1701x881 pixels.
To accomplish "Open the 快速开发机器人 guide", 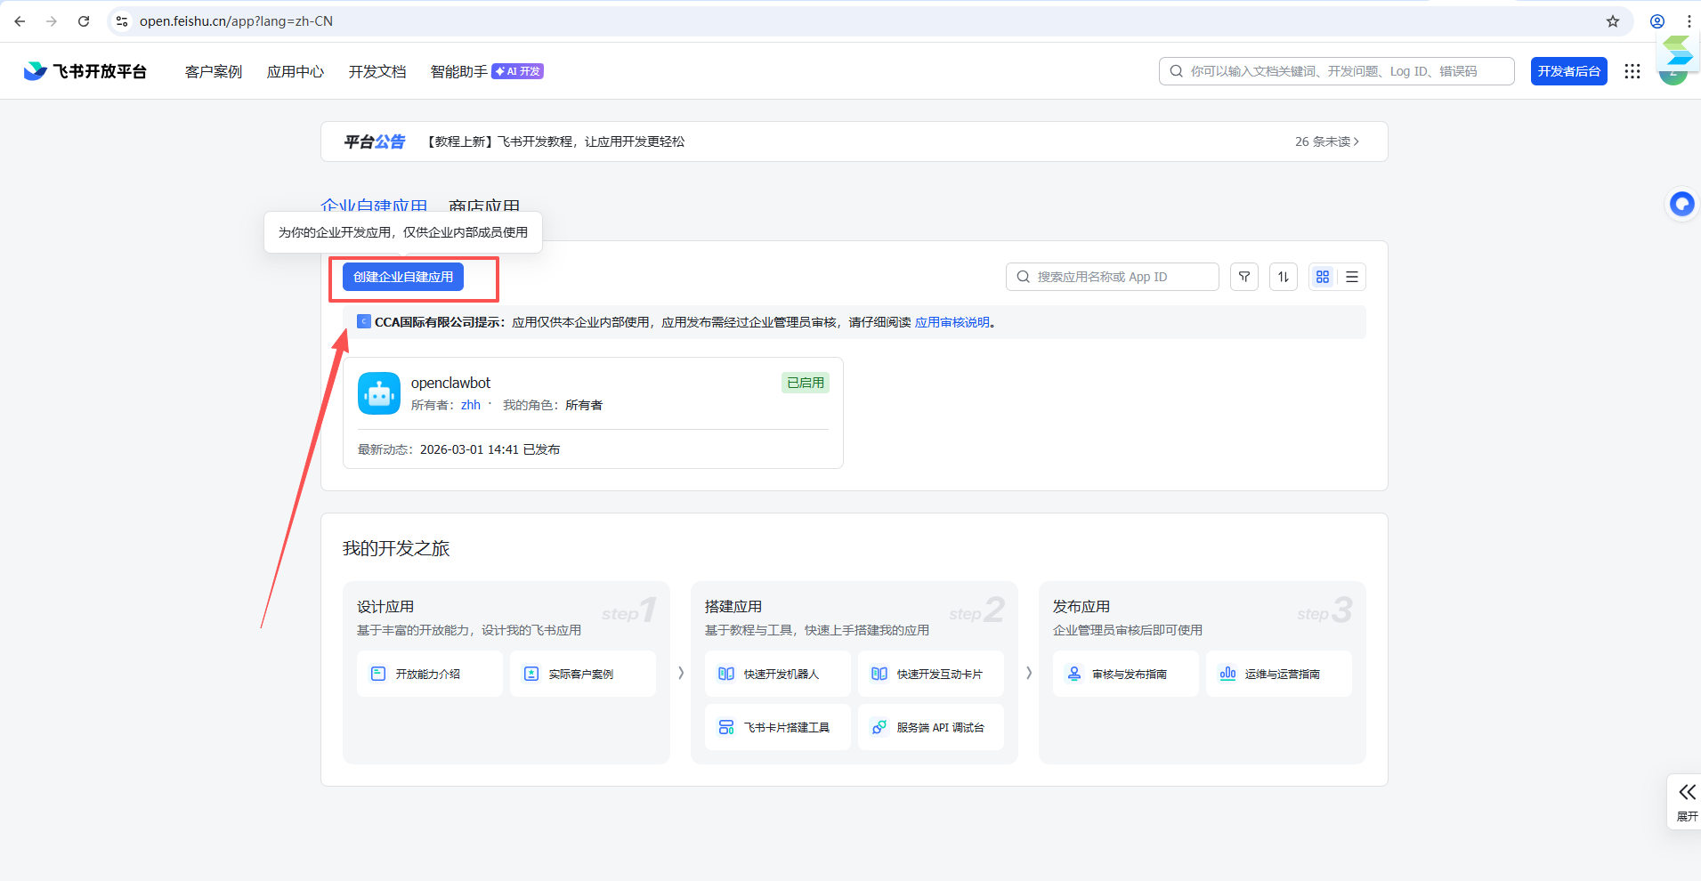I will pos(778,674).
